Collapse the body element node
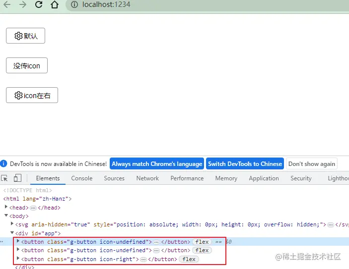349x269 pixels. [6, 215]
